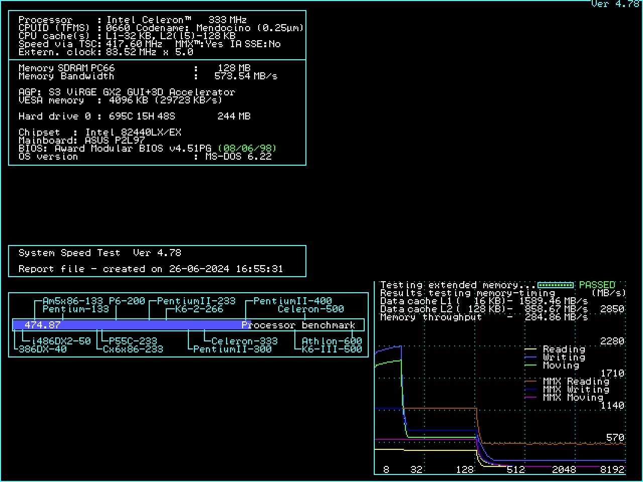The width and height of the screenshot is (643, 482).
Task: Click the yellow 'Reading' legend swatch
Action: pos(531,349)
